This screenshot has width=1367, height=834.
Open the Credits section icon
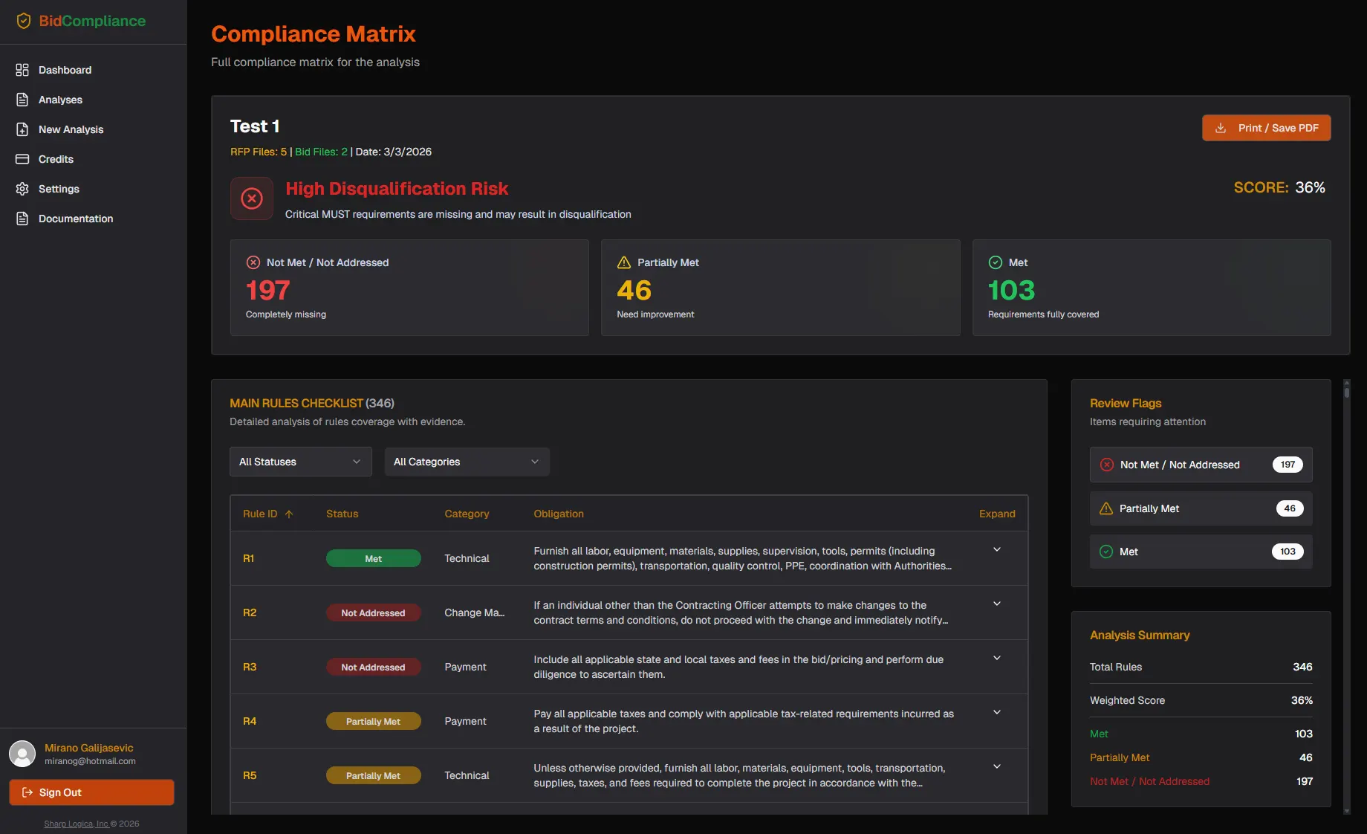[22, 158]
